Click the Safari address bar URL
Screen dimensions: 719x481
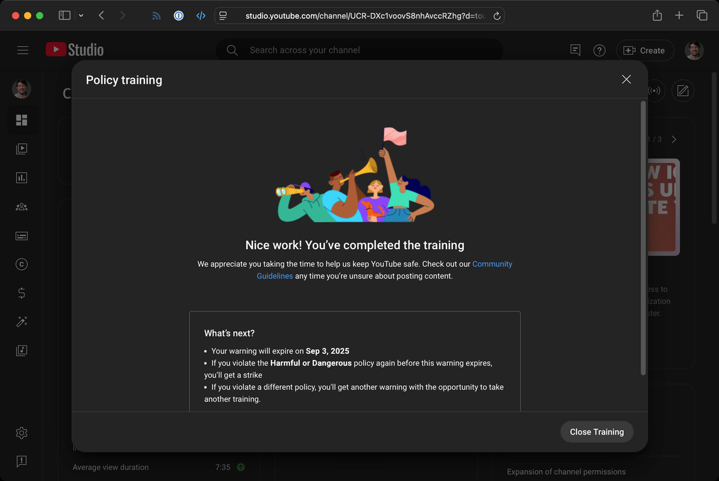365,16
